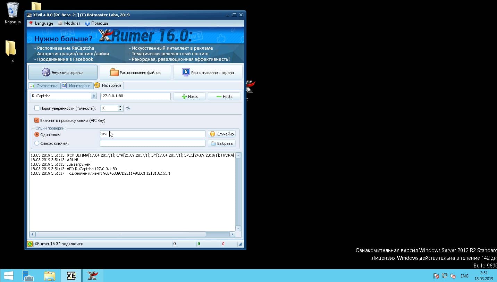Click log line API: RuCaptcha 127.0.0.1:80

(74, 169)
